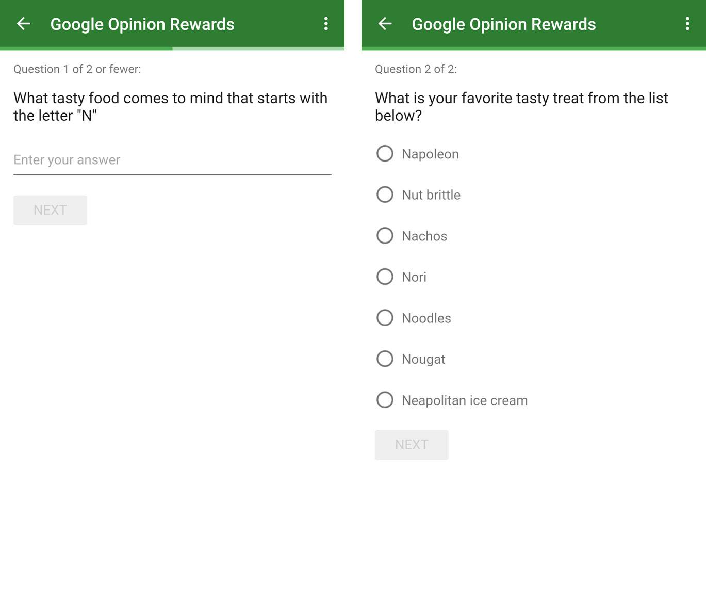Click NEXT button below the treat list
The height and width of the screenshot is (613, 706).
click(412, 445)
